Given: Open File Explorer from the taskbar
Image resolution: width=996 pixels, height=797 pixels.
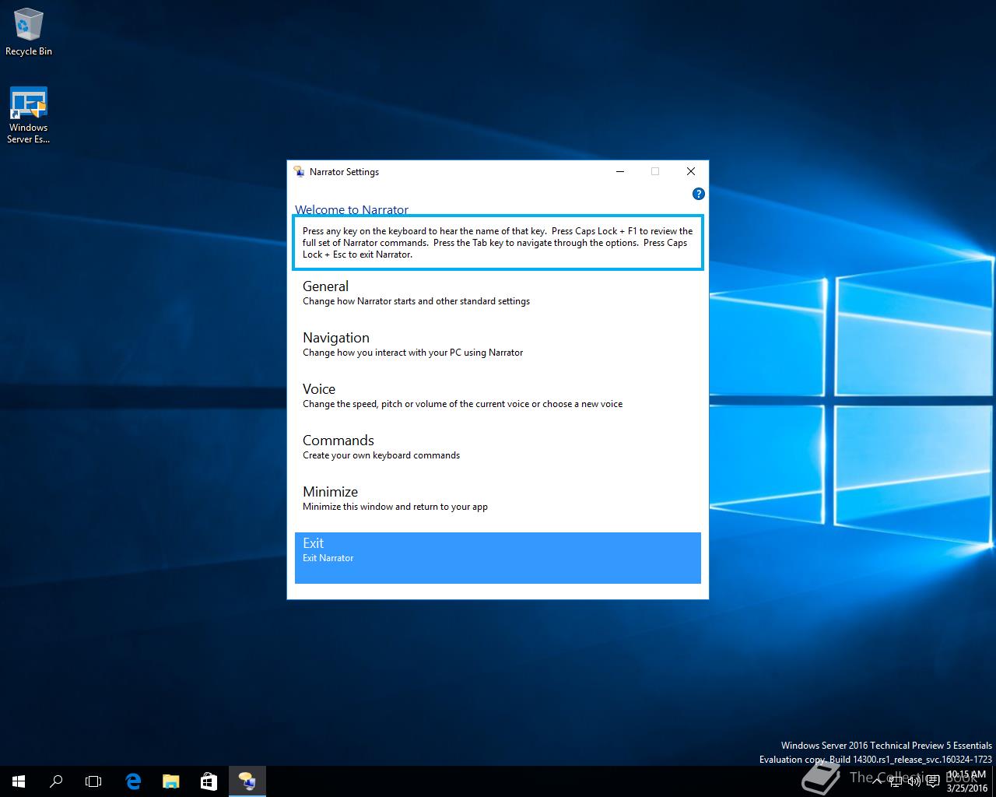Looking at the screenshot, I should tap(170, 781).
